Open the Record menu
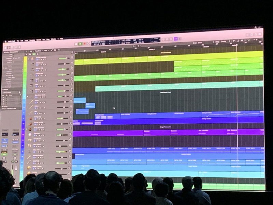The width and height of the screenshot is (273, 205). [39, 40]
